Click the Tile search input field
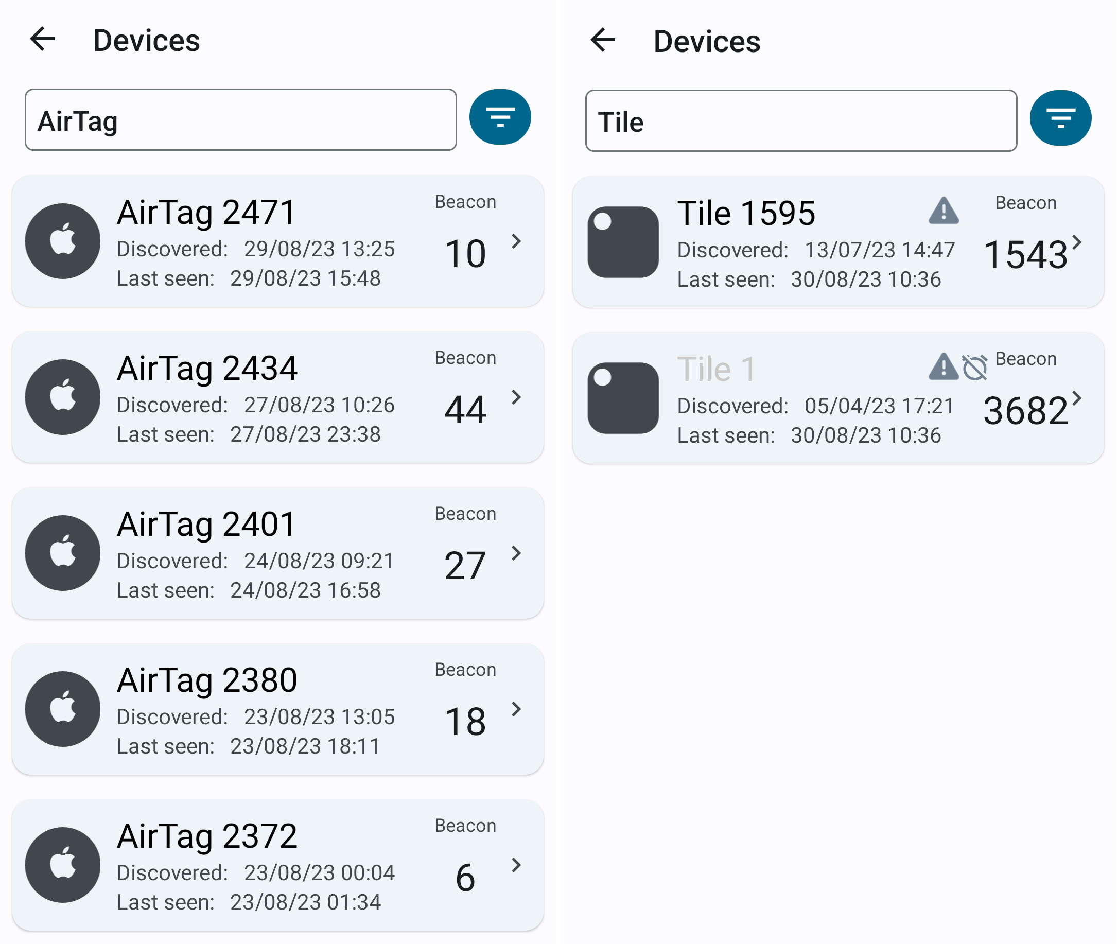This screenshot has height=944, width=1118. click(801, 121)
